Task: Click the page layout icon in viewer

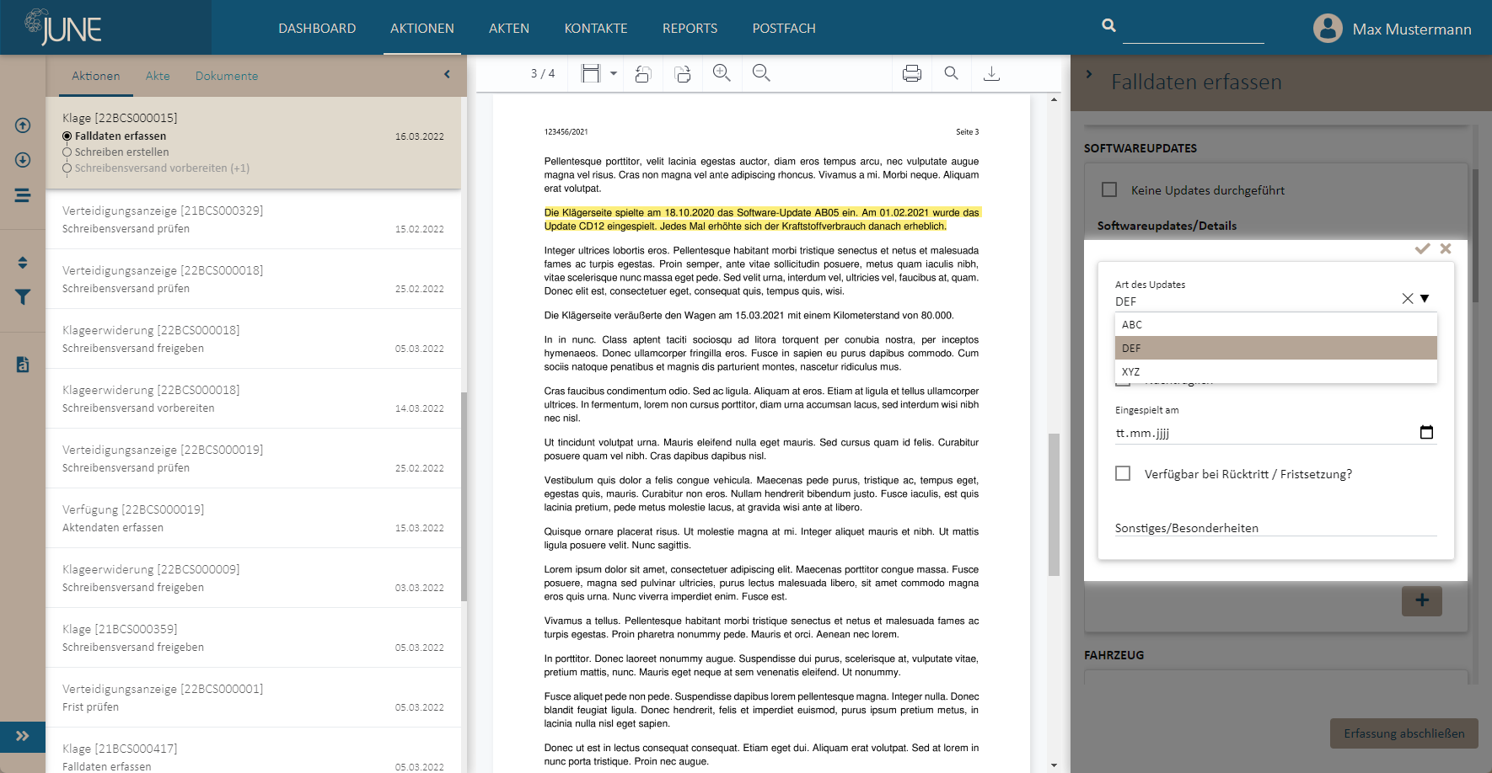Action: coord(591,73)
